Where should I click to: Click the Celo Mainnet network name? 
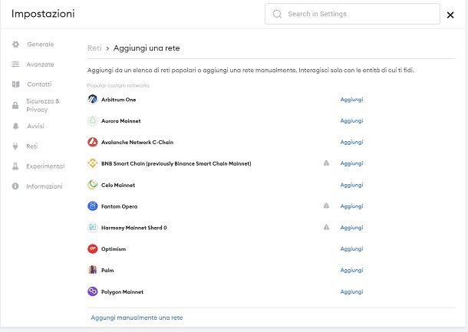[x=118, y=185]
